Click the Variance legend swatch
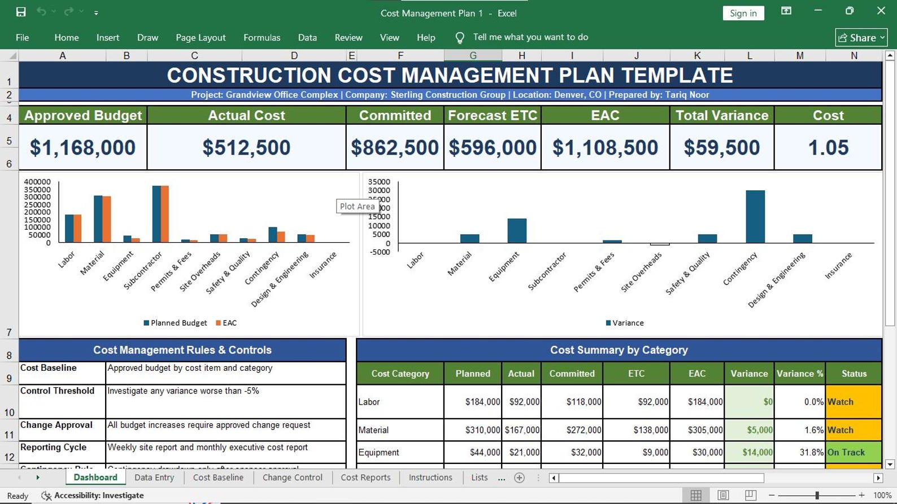Viewport: 897px width, 504px height. (x=608, y=323)
